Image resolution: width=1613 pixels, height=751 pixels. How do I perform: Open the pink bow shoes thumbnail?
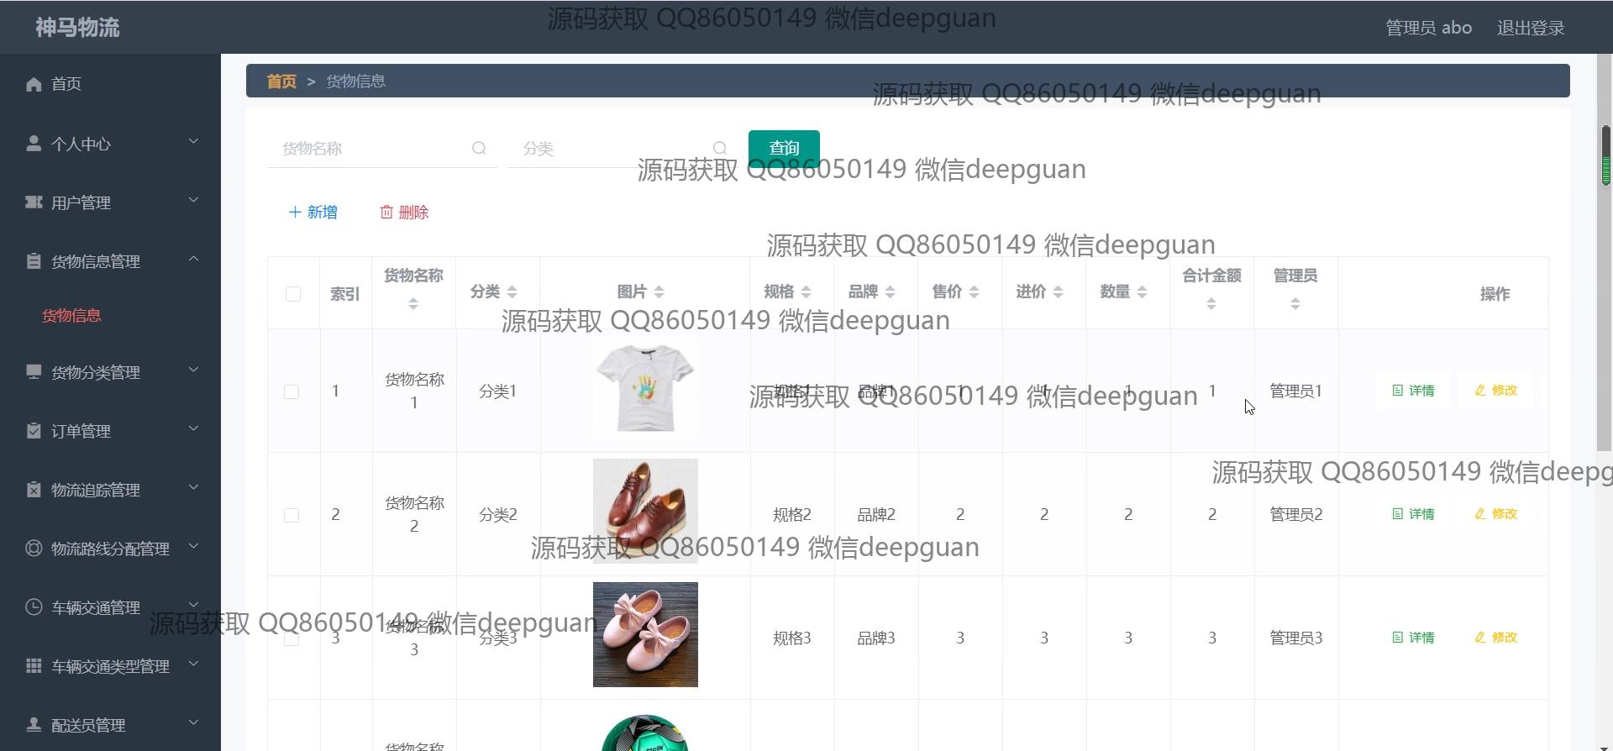645,634
